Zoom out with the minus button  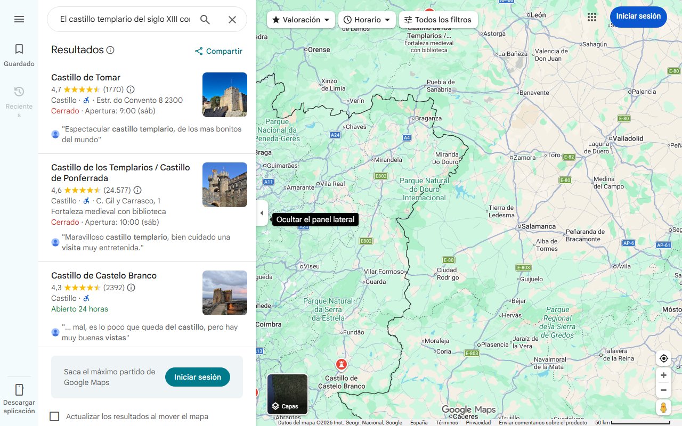click(663, 390)
